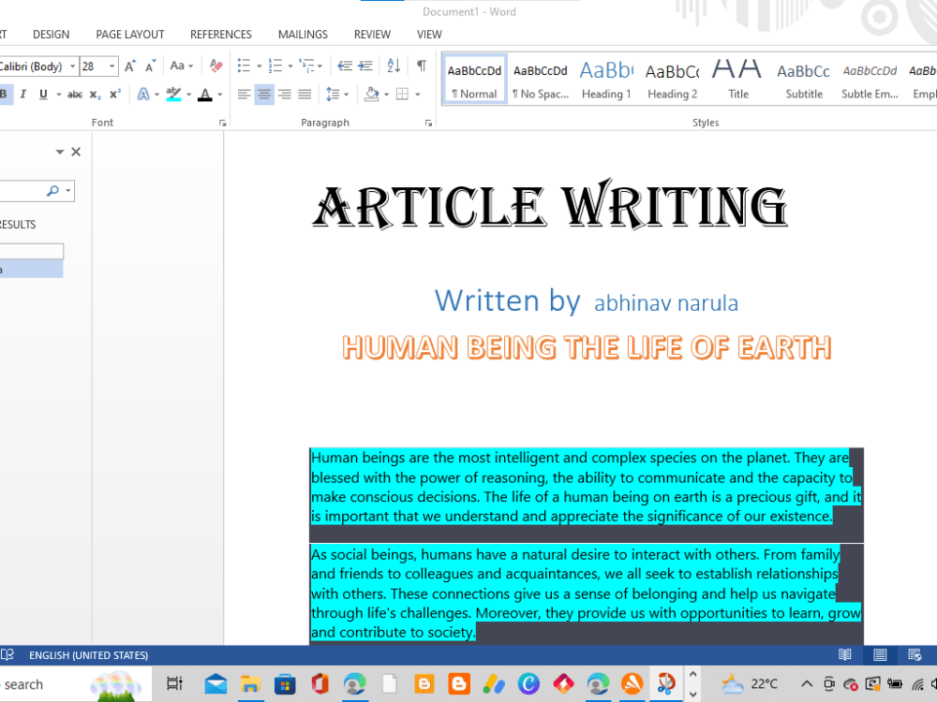Apply cyan text highlight color
The height and width of the screenshot is (702, 937).
point(174,95)
